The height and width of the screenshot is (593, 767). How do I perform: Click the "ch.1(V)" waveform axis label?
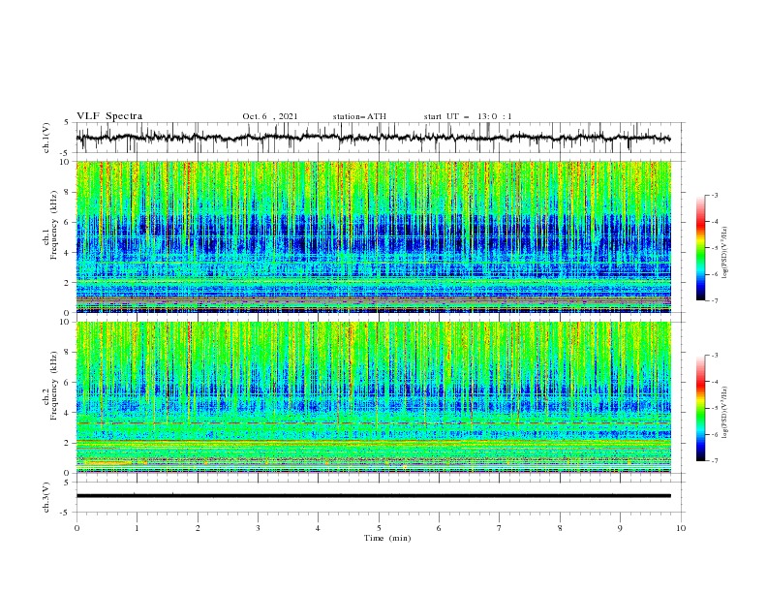tap(46, 138)
